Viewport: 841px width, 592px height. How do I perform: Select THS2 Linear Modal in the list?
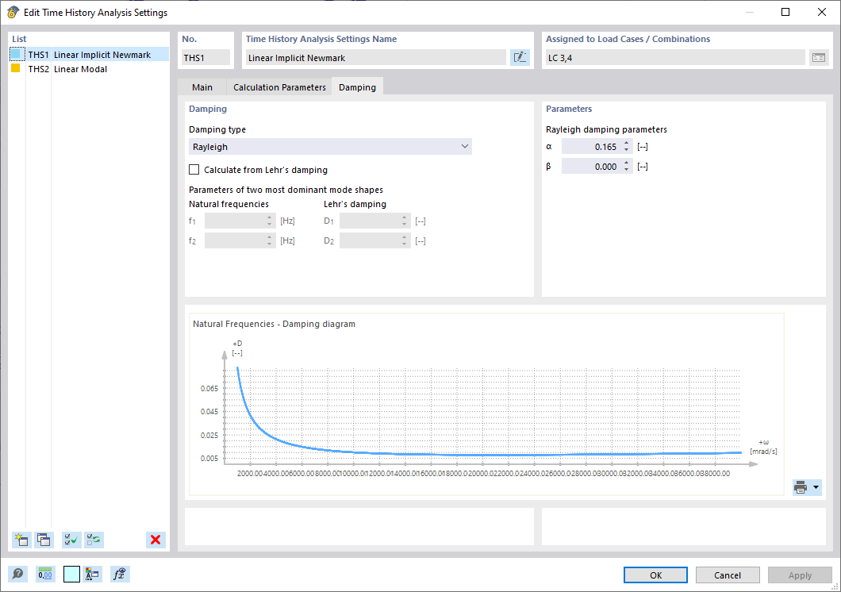click(89, 68)
